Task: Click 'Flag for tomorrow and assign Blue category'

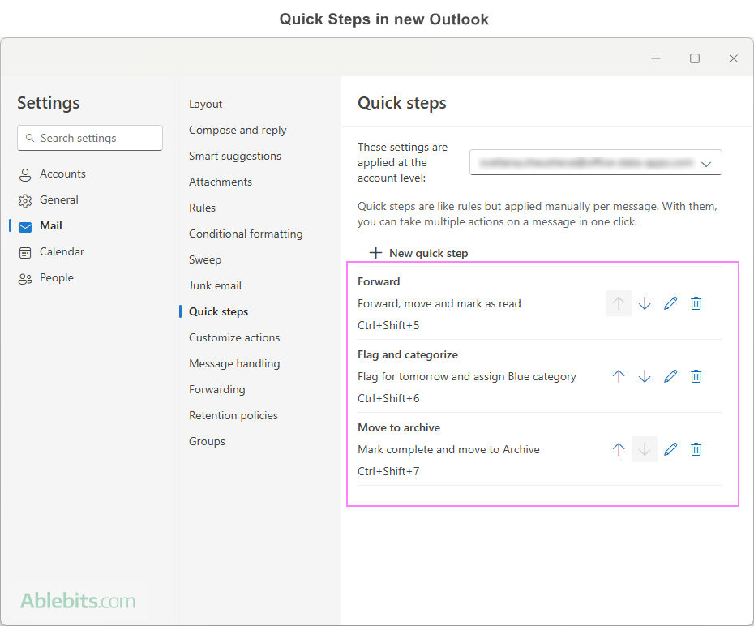Action: tap(466, 376)
